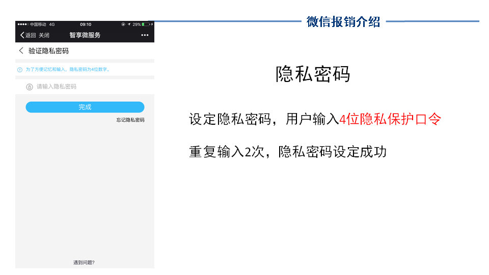Click the 智享微服务 page title
This screenshot has height=275, width=489.
85,35
